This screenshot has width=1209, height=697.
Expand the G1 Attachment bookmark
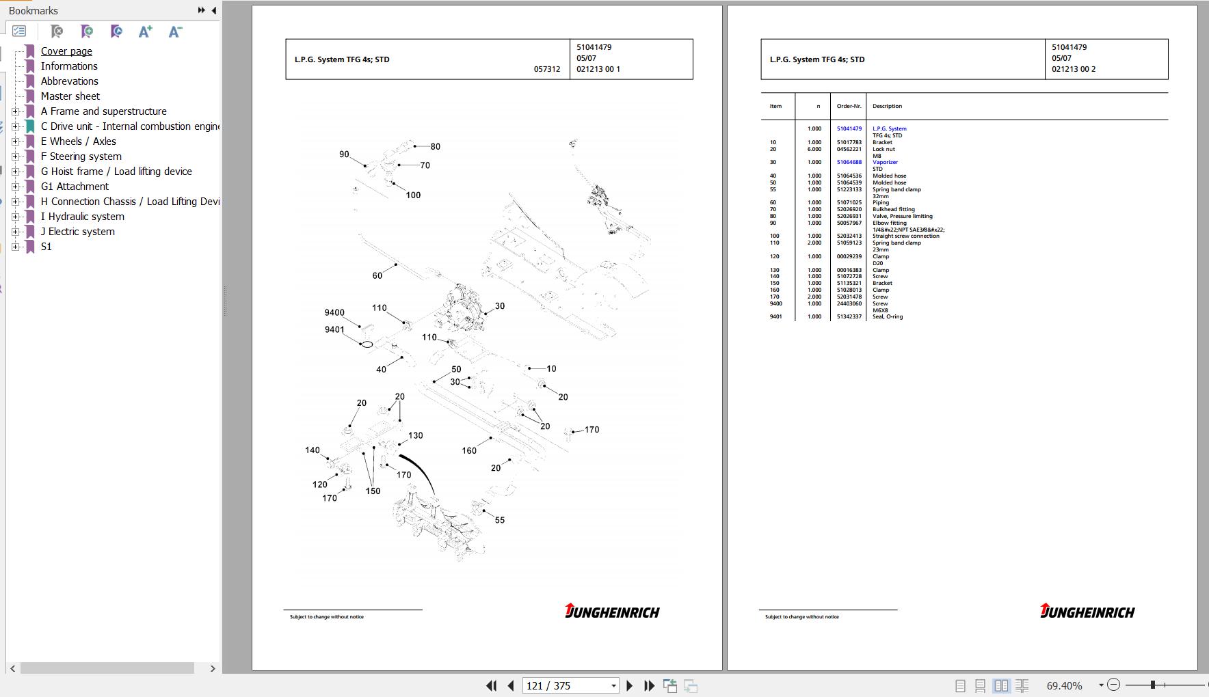[x=16, y=187]
